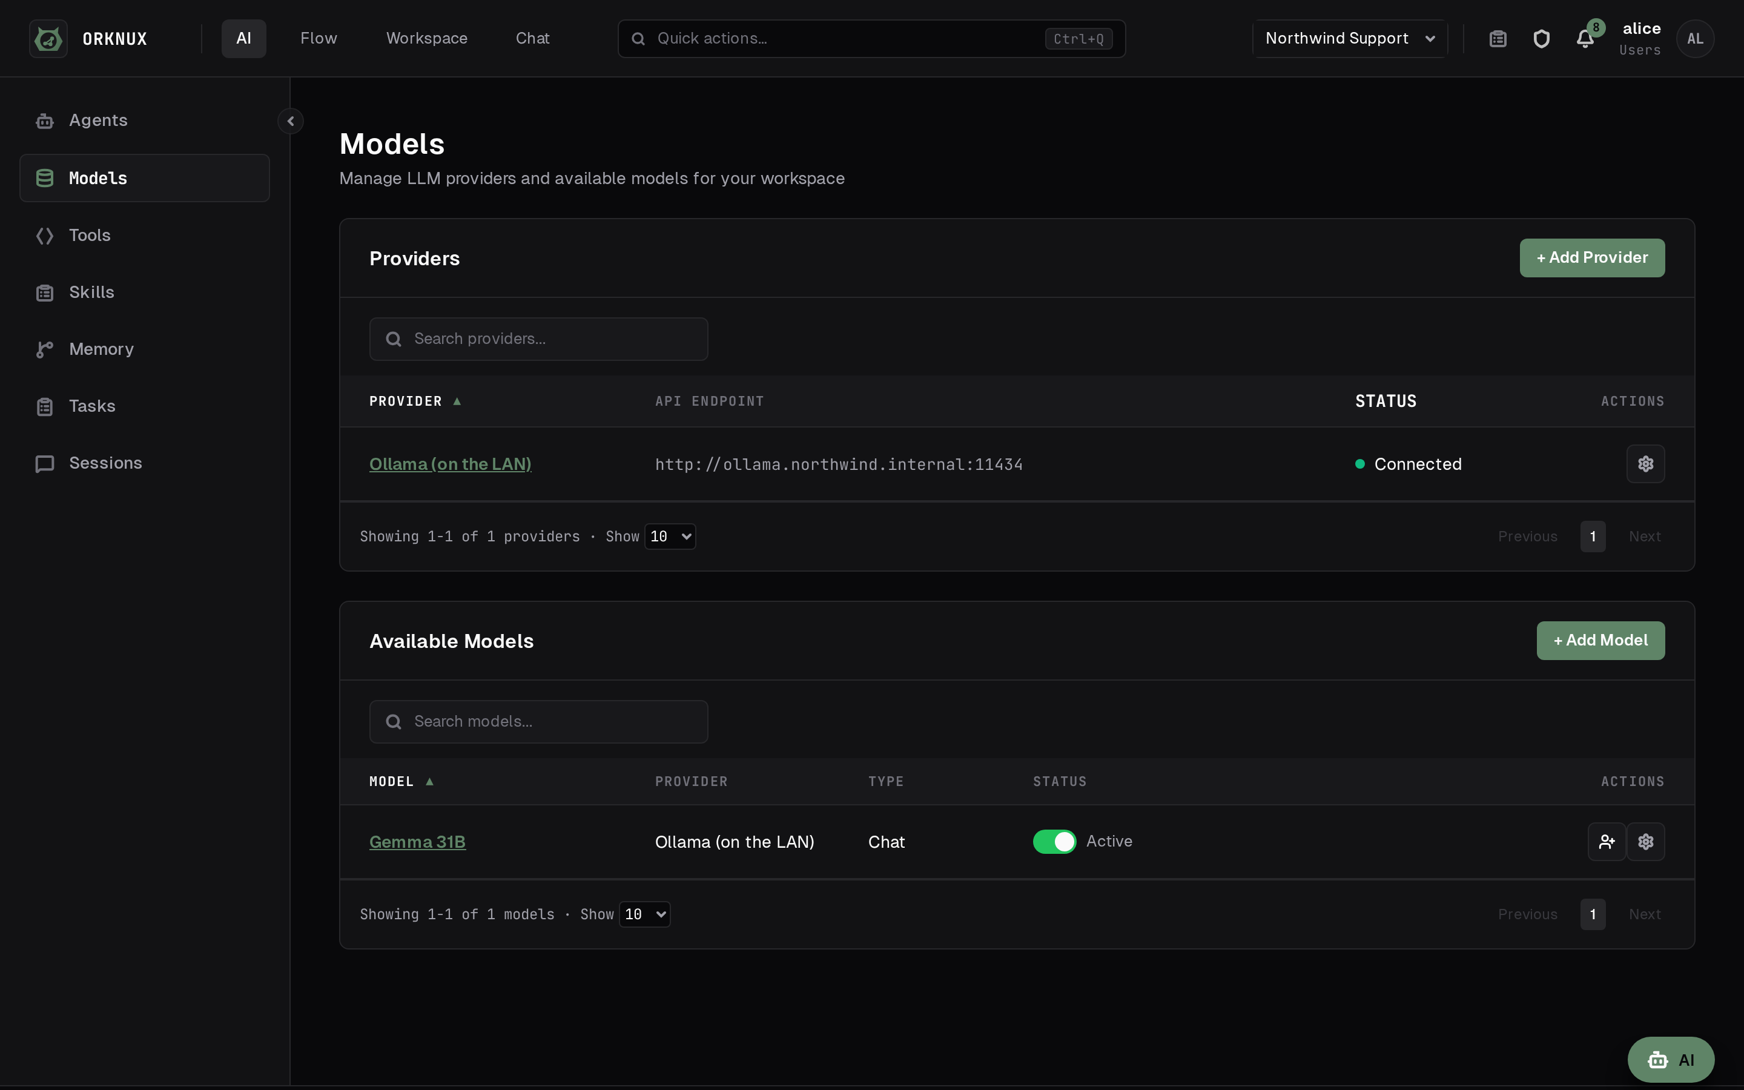The image size is (1744, 1090).
Task: Switch to the Flow top tab
Action: coord(319,38)
